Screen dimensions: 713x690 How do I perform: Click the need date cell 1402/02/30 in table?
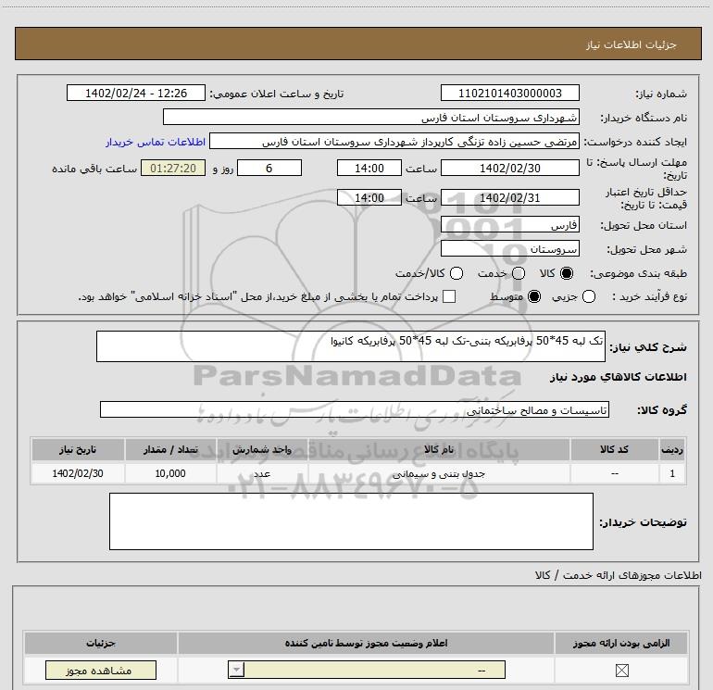tap(78, 473)
